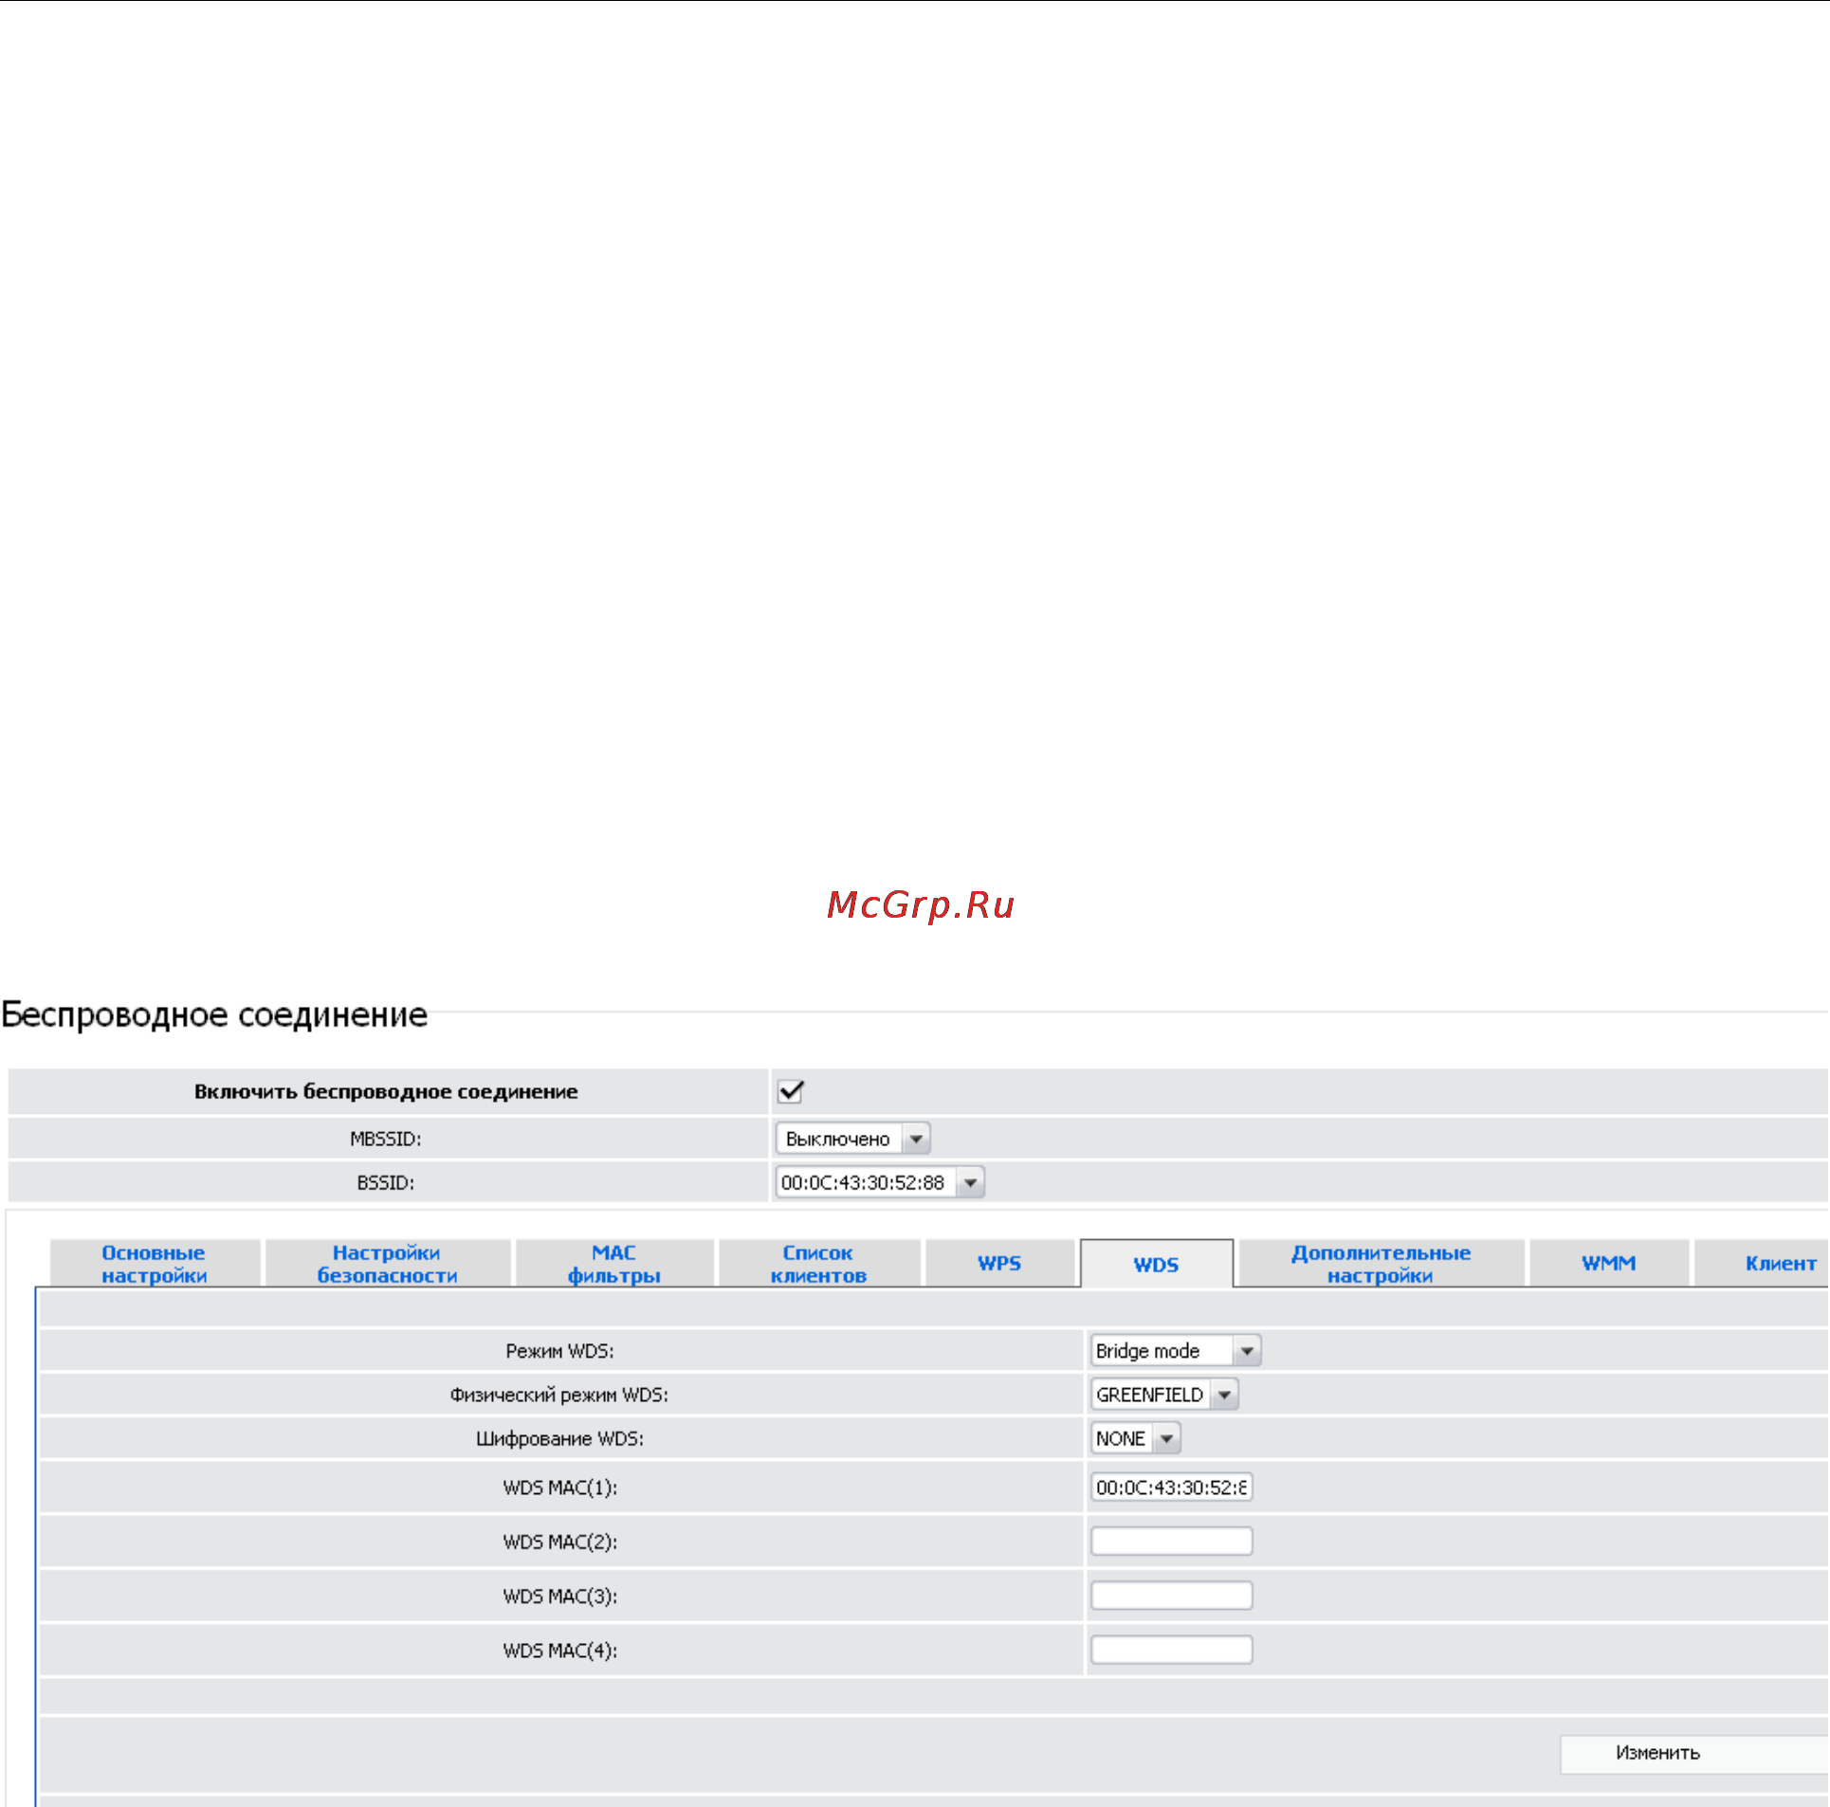Click the MBSSID: label text
Image resolution: width=1830 pixels, height=1807 pixels.
[386, 1139]
